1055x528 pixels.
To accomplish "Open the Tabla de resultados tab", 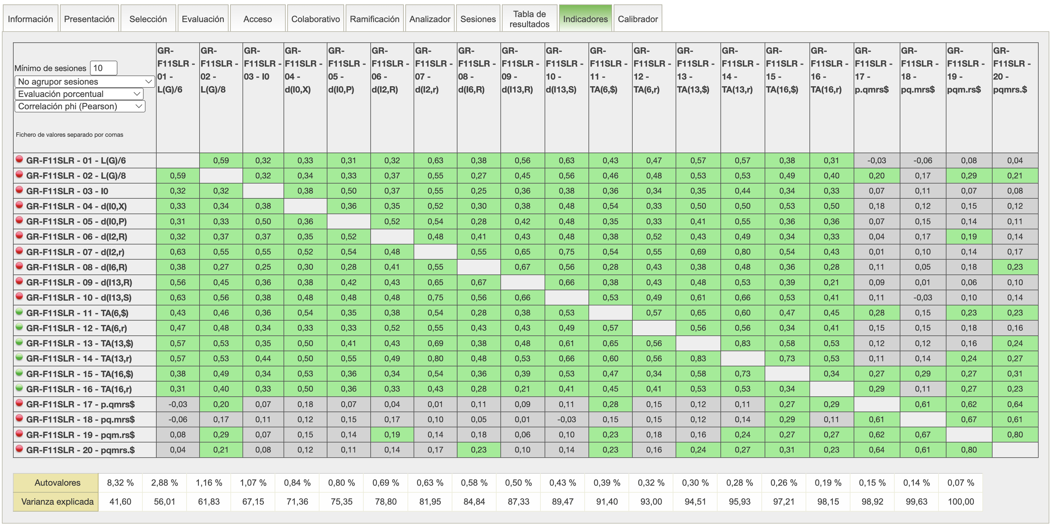I will [x=529, y=19].
